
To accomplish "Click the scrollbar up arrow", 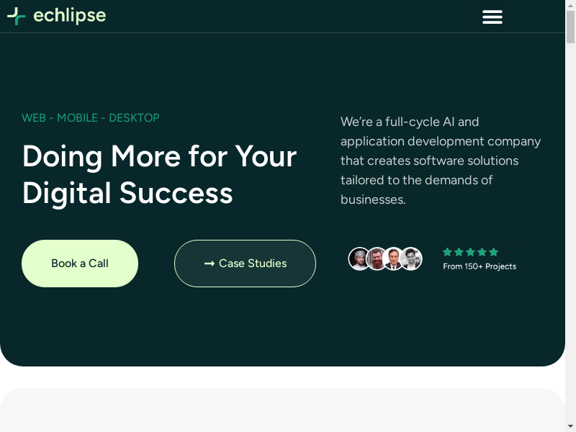I will (570, 5).
